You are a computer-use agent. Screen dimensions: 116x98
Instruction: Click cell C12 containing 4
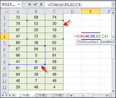(x=54, y=87)
